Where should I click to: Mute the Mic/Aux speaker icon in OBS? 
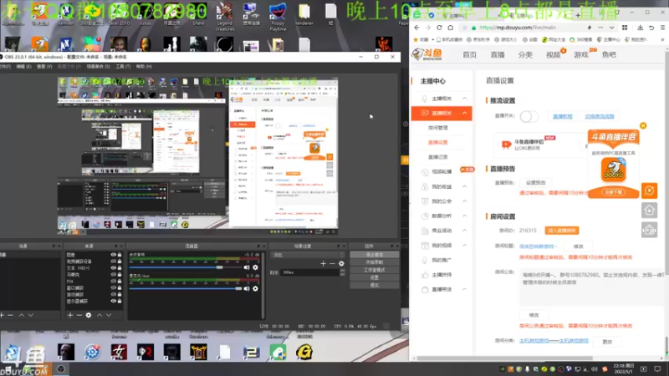tap(246, 288)
